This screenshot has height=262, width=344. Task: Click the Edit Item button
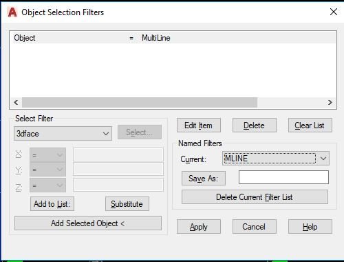(x=199, y=125)
